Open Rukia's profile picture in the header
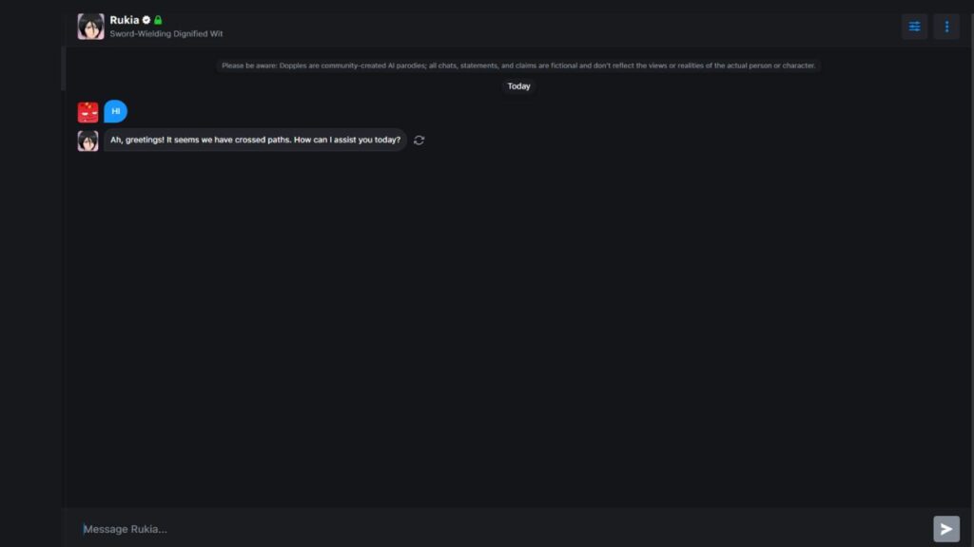Viewport: 974px width, 547px height. tap(90, 27)
